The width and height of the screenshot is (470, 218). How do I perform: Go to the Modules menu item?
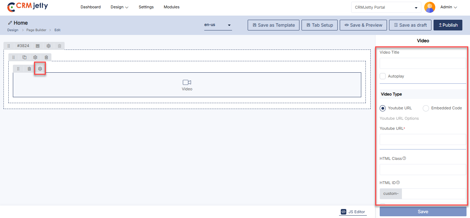tap(172, 7)
